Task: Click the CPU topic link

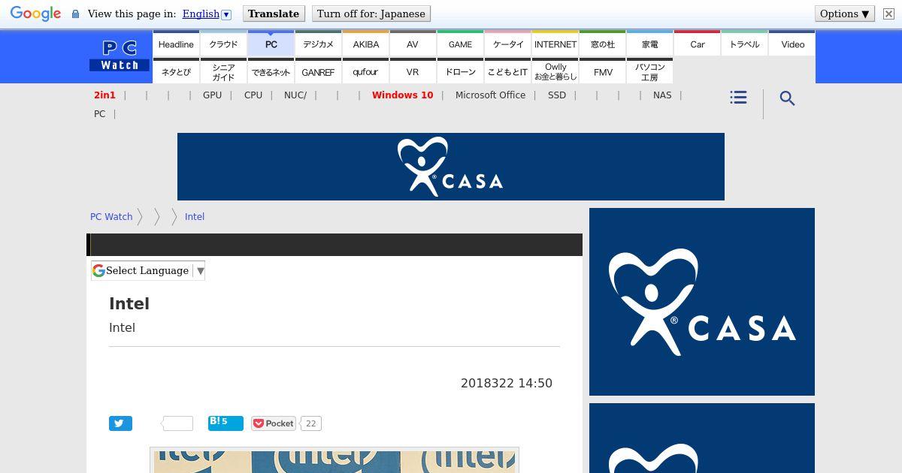Action: tap(253, 95)
